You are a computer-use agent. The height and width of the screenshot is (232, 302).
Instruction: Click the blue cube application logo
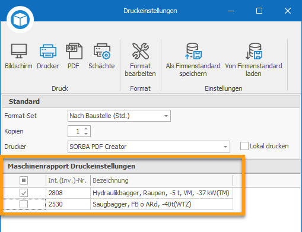[x=20, y=20]
